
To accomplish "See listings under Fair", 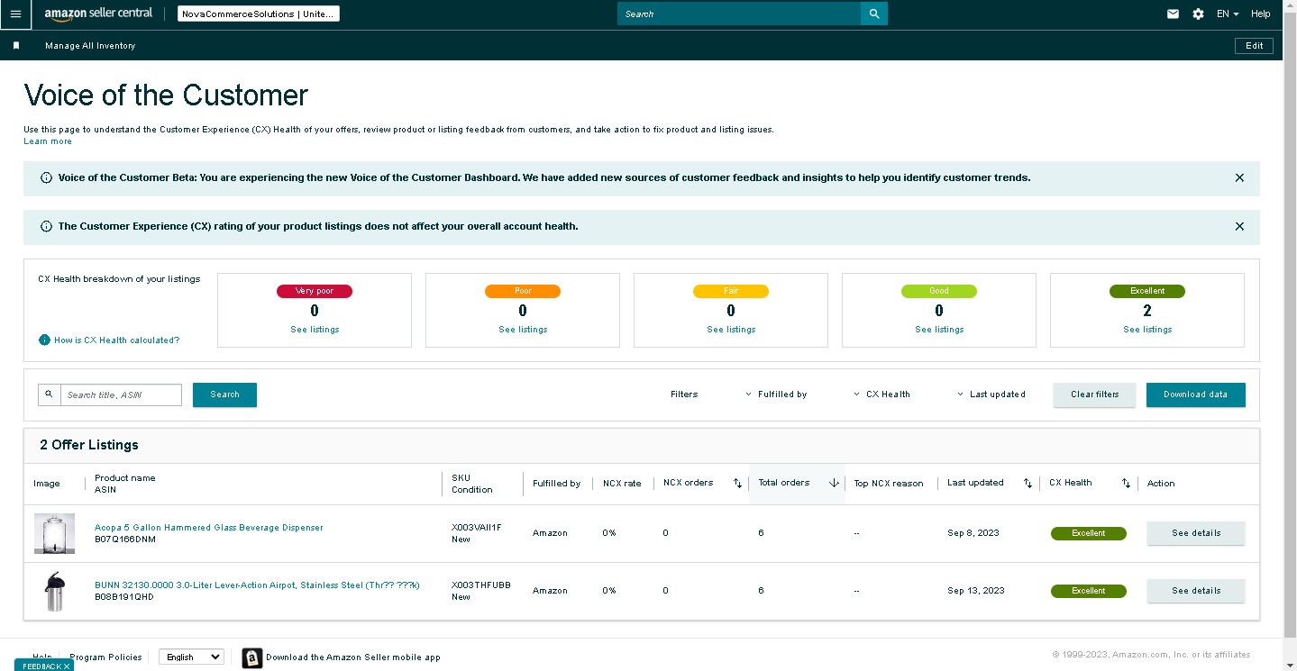I will [731, 330].
